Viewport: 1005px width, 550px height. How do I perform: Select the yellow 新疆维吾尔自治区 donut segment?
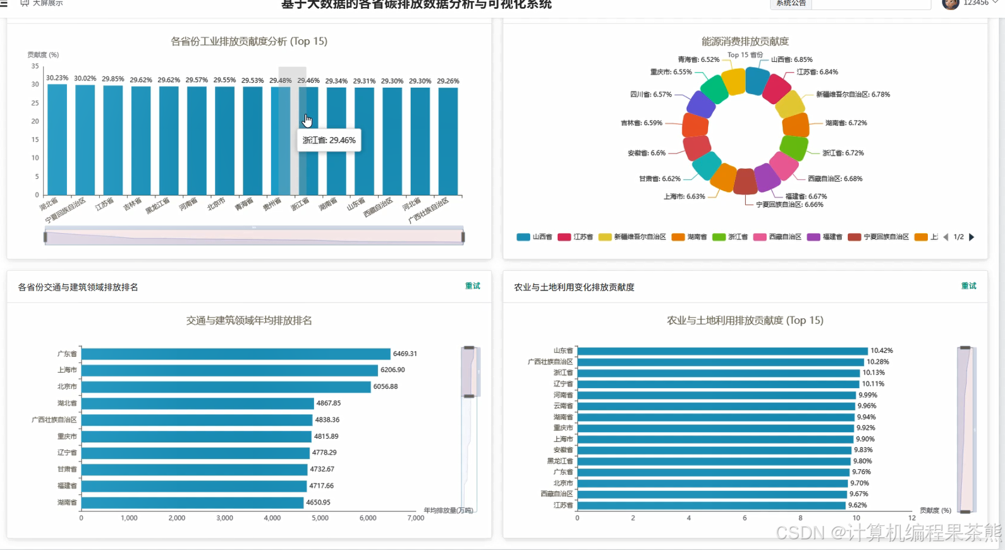pyautogui.click(x=790, y=104)
